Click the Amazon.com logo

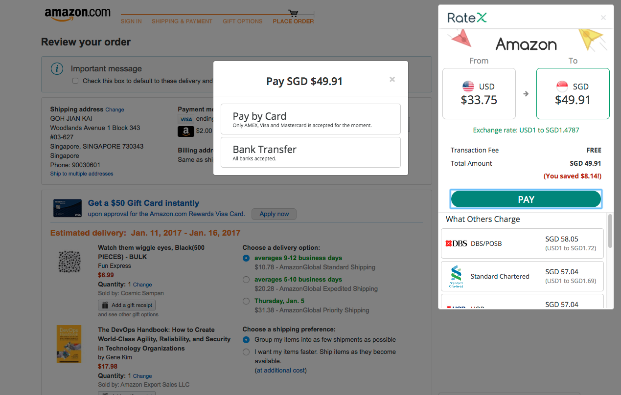tap(77, 14)
